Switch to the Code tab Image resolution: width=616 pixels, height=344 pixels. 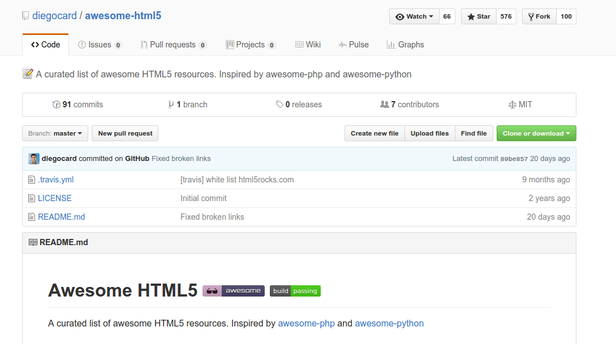[46, 45]
